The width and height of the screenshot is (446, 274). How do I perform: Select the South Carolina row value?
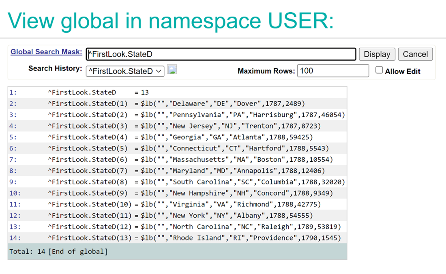coord(243,182)
